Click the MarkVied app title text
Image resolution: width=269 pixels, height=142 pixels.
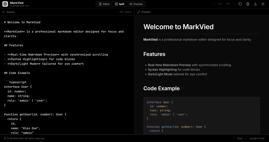pyautogui.click(x=17, y=3)
